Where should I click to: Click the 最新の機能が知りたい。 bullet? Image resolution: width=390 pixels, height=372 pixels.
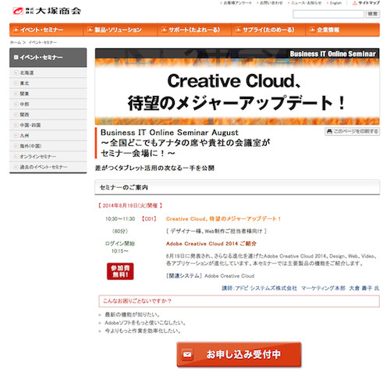click(132, 314)
